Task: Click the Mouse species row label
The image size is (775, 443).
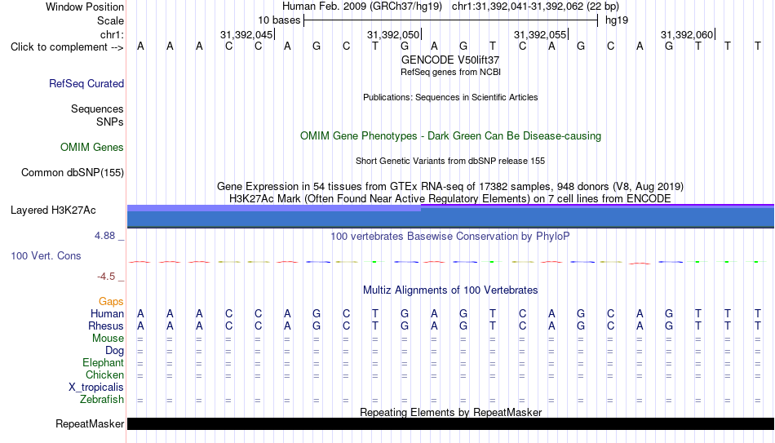Action: click(108, 339)
